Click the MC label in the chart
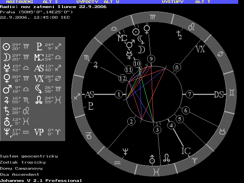This screenshot has height=183, width=244. [x=122, y=38]
